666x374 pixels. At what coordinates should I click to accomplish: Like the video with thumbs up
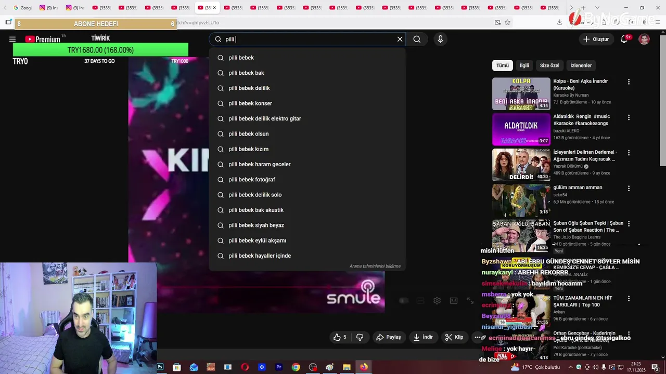340,337
